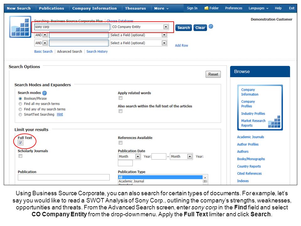The height and width of the screenshot is (226, 301).
Task: Click the third row search term field
Action: click(x=79, y=43)
